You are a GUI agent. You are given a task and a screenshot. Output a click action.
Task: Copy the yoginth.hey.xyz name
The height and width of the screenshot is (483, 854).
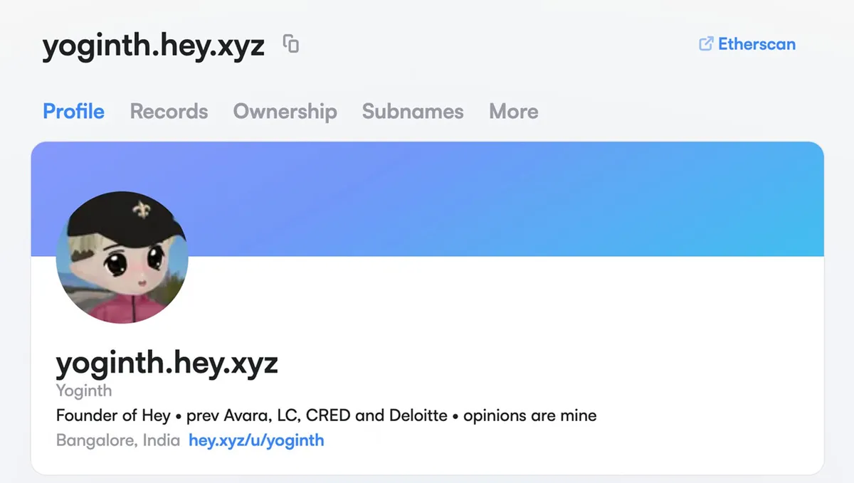coord(290,44)
